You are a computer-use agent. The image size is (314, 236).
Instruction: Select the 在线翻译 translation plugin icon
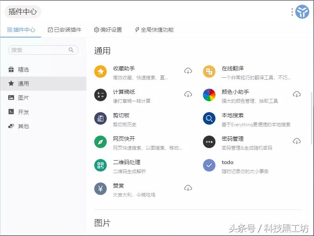click(209, 71)
